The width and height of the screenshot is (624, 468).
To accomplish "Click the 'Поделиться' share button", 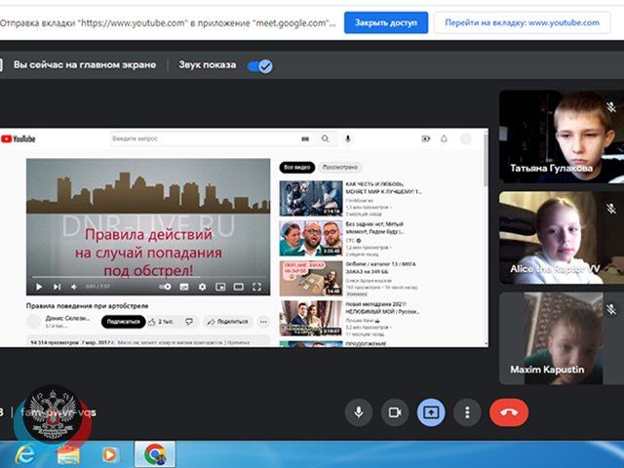I will 227,322.
